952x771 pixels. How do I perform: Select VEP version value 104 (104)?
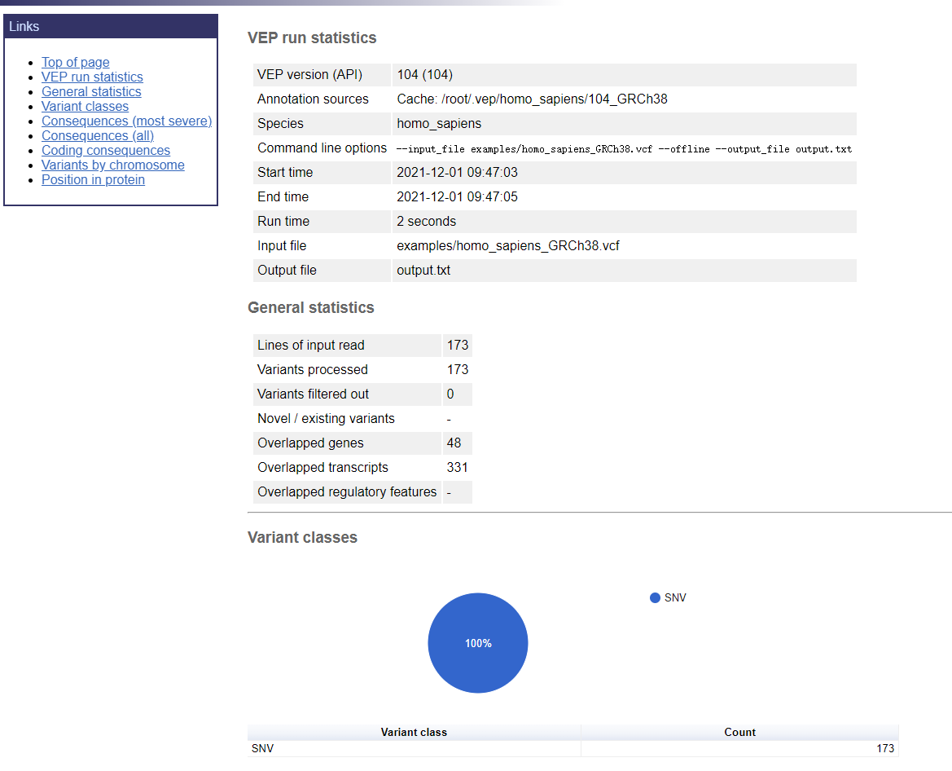(x=425, y=75)
